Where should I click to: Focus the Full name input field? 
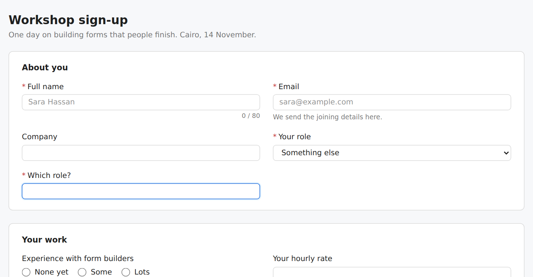(x=141, y=102)
